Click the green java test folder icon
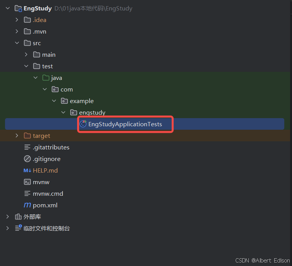 click(x=46, y=78)
